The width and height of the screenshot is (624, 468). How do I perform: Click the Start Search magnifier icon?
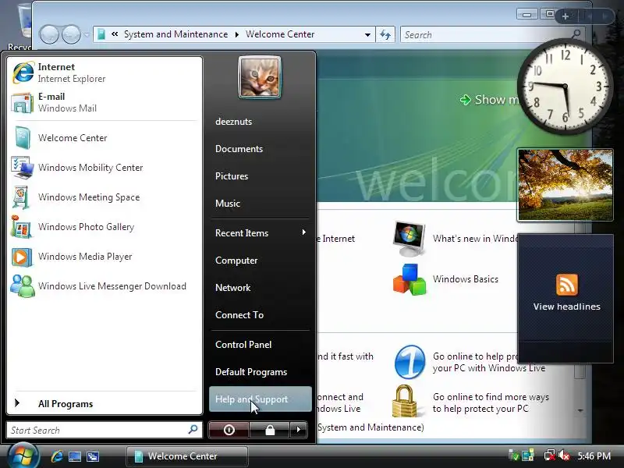[x=193, y=430]
